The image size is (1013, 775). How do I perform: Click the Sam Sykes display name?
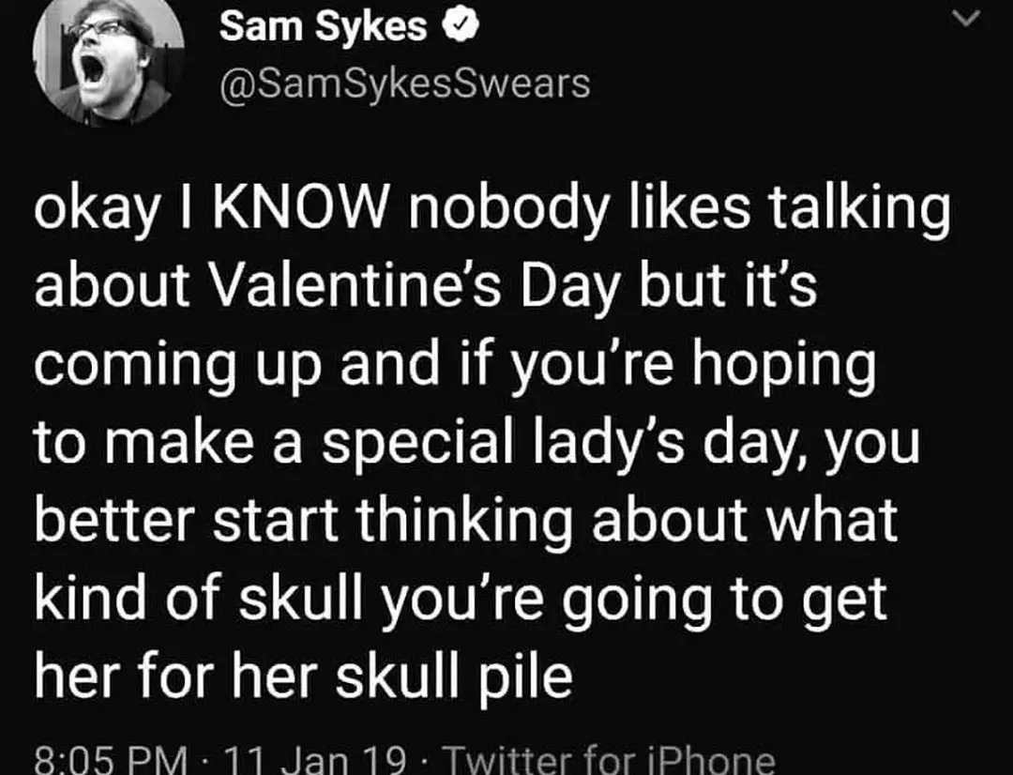point(323,29)
